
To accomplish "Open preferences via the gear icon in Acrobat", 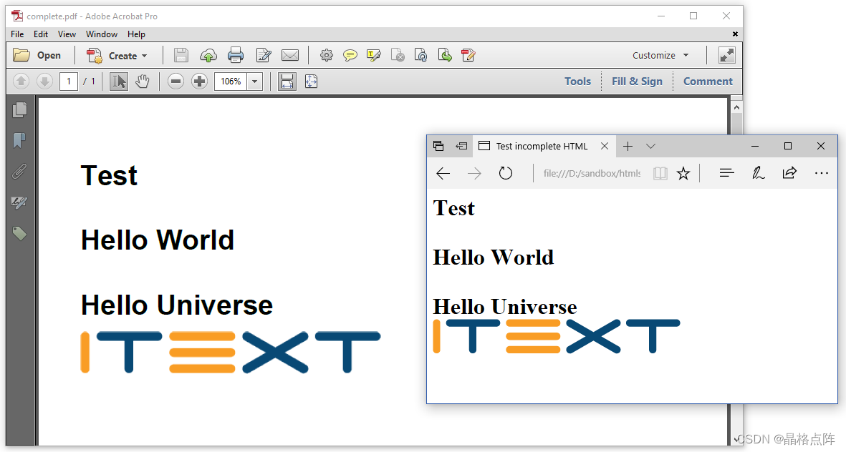I will 327,55.
